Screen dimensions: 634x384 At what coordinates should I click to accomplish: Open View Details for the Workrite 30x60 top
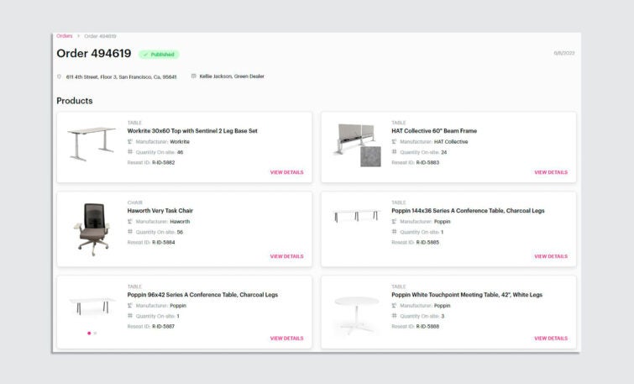click(x=286, y=172)
